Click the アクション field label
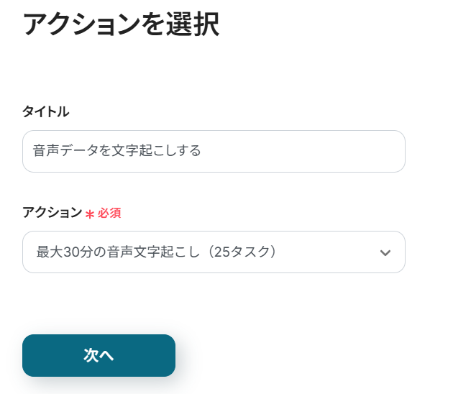 coord(52,213)
